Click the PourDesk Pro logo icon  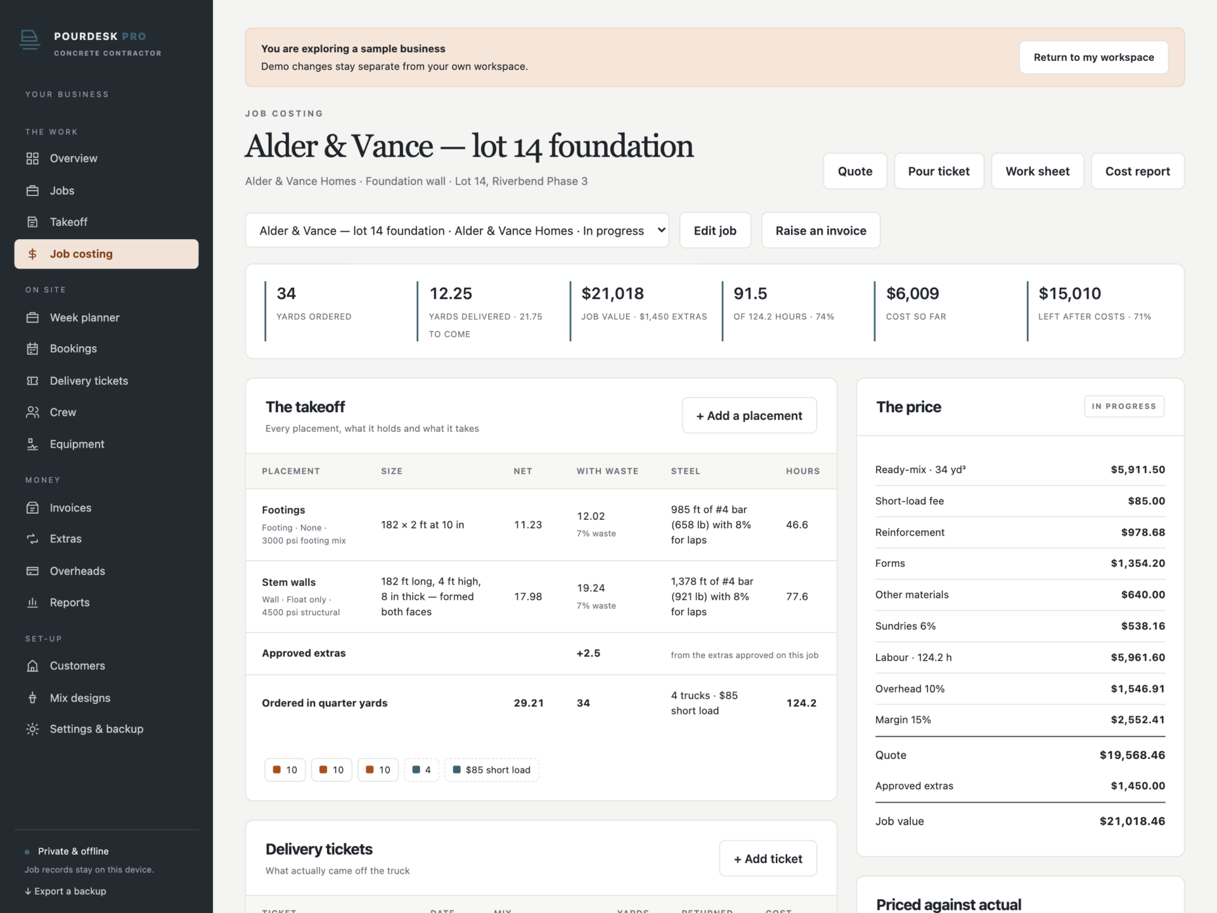(x=30, y=39)
